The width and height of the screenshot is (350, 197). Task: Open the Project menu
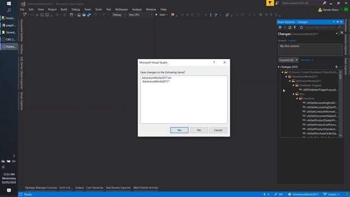point(52,9)
